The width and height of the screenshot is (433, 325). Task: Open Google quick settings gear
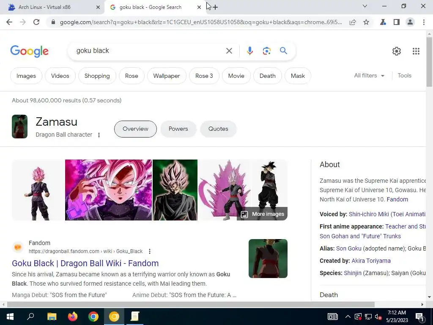(x=397, y=51)
